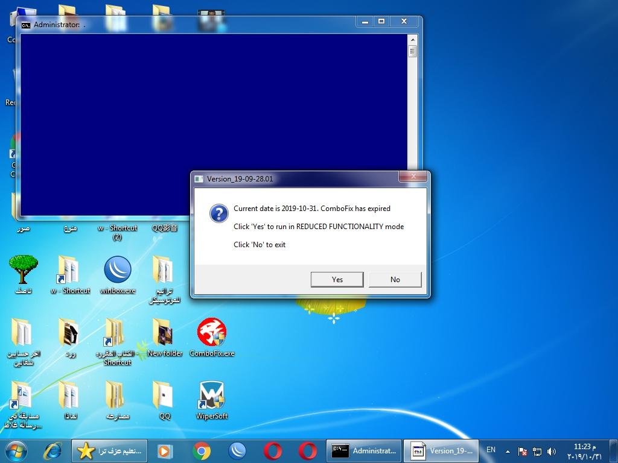Launch Google Chrome from taskbar

(202, 451)
